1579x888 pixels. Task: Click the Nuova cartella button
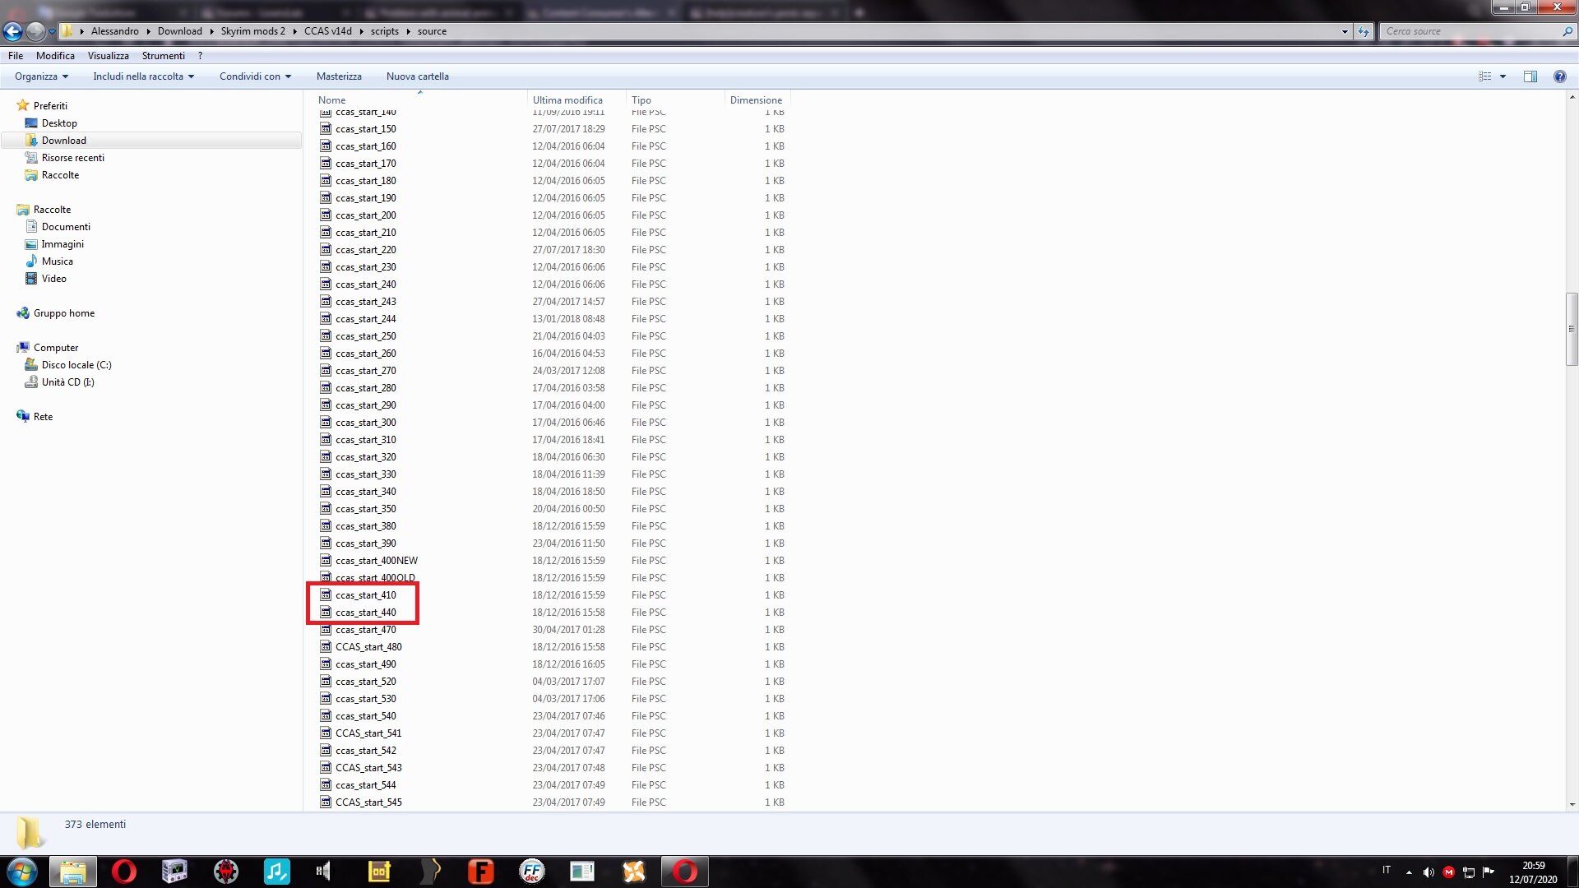pos(418,76)
